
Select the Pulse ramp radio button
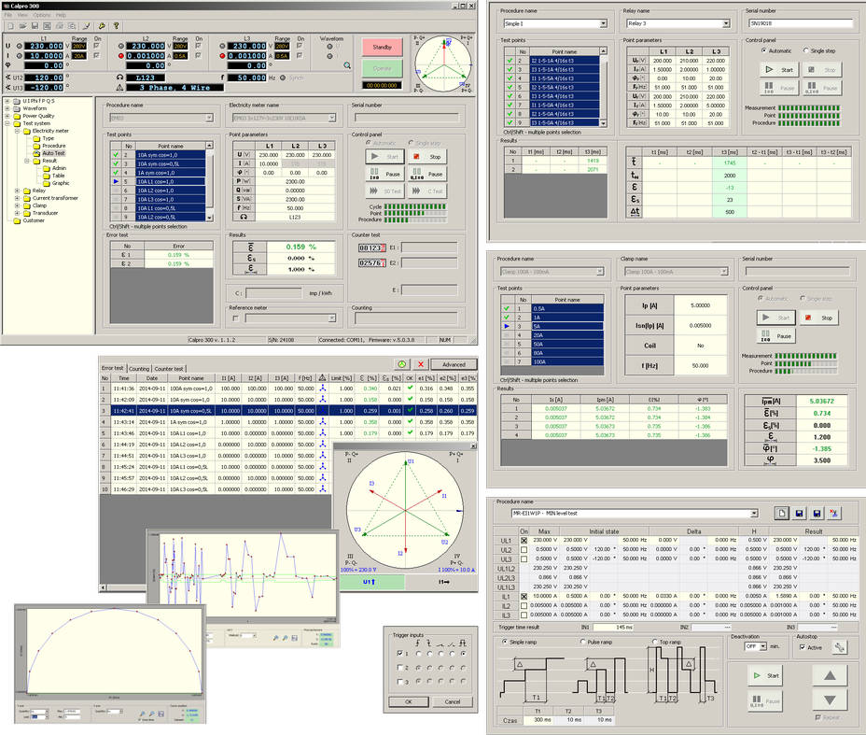(x=582, y=643)
